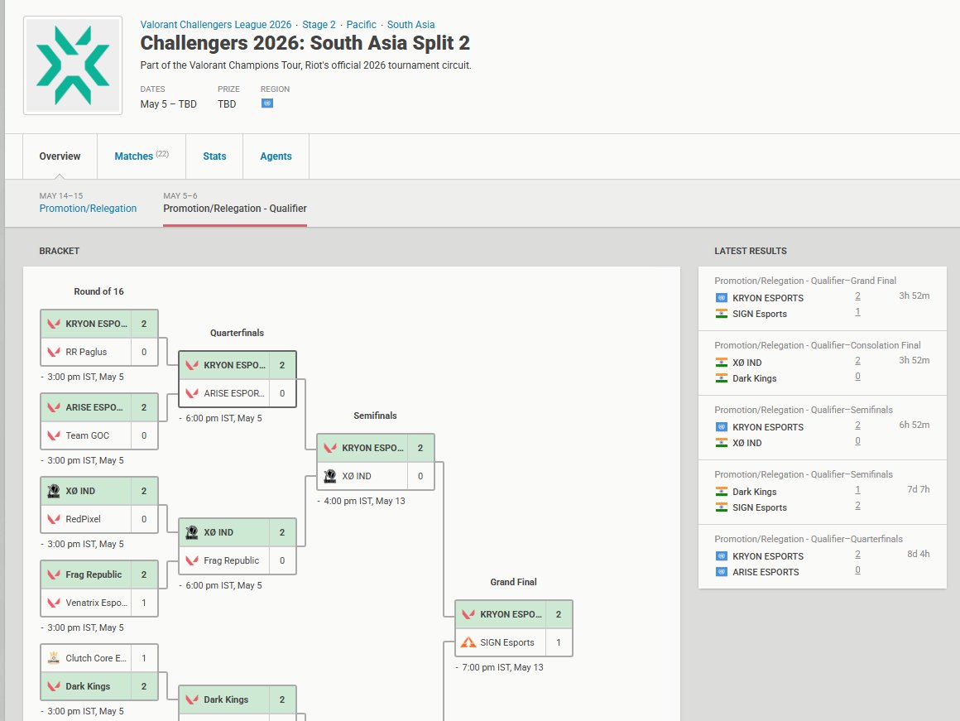Click SIGN Esports India flag in Grand Final result
This screenshot has width=960, height=721.
pyautogui.click(x=722, y=314)
